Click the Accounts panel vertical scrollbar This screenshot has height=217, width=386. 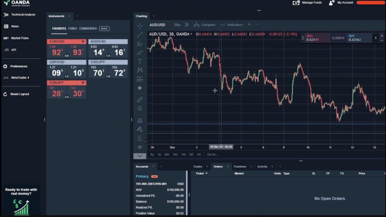pyautogui.click(x=187, y=193)
